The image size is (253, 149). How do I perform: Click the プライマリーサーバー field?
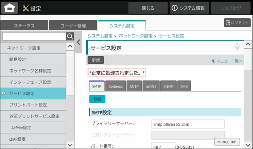click(x=188, y=124)
